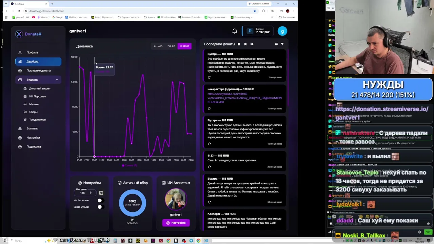Screen dimensions: 434x244
Task: Open a new browser tab
Action: click(x=52, y=4)
